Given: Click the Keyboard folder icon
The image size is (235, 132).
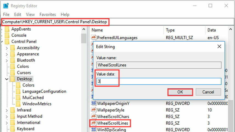Looking at the screenshot, I should [x=13, y=129].
